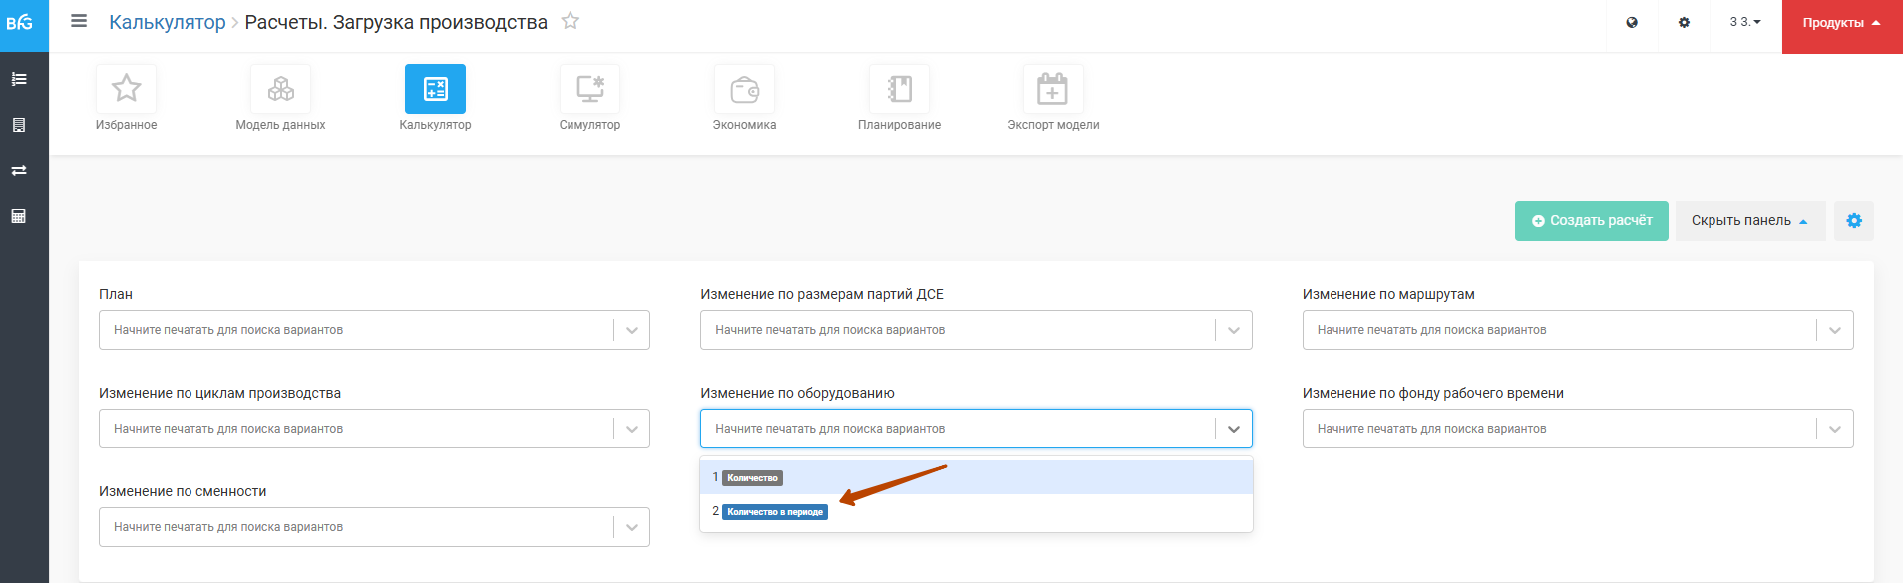Expand the План dropdown arrow
Screen dimensions: 1903x583
click(632, 330)
